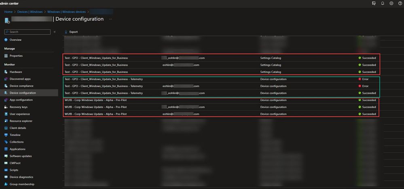This screenshot has width=404, height=189.
Task: Open Group membership in the sidebar
Action: pyautogui.click(x=22, y=184)
